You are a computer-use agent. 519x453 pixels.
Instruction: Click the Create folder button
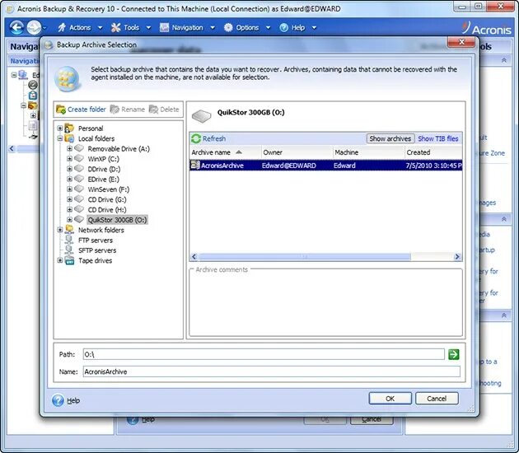[x=81, y=110]
